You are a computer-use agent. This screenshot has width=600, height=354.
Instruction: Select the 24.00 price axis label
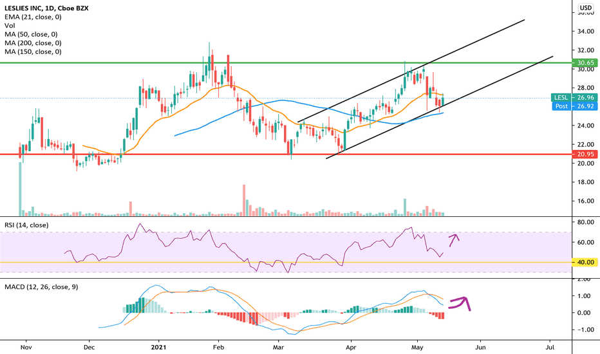tap(585, 126)
